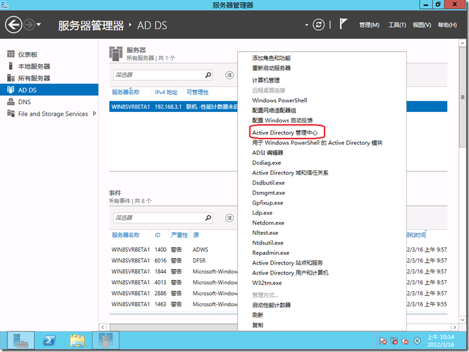
Task: Sort servers by 可管理性 column
Action: (198, 92)
